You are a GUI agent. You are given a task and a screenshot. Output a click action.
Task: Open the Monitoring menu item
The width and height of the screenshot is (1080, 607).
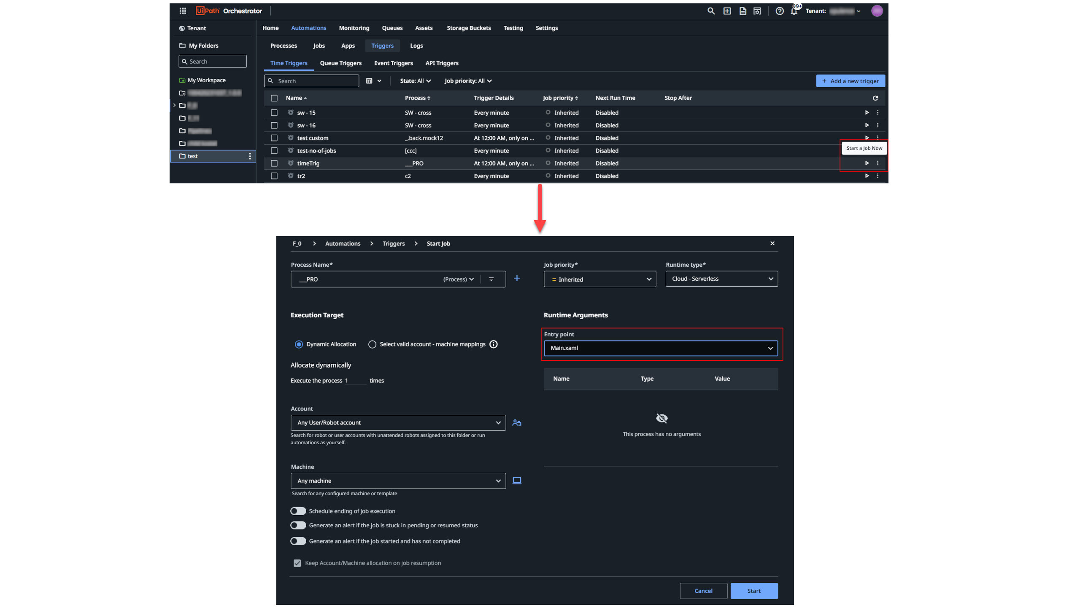click(354, 28)
